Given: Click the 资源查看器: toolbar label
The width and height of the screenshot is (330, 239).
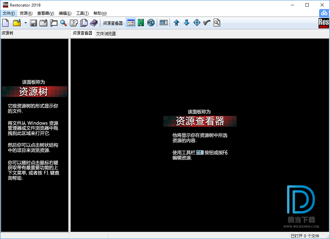Looking at the screenshot, I should (x=113, y=23).
